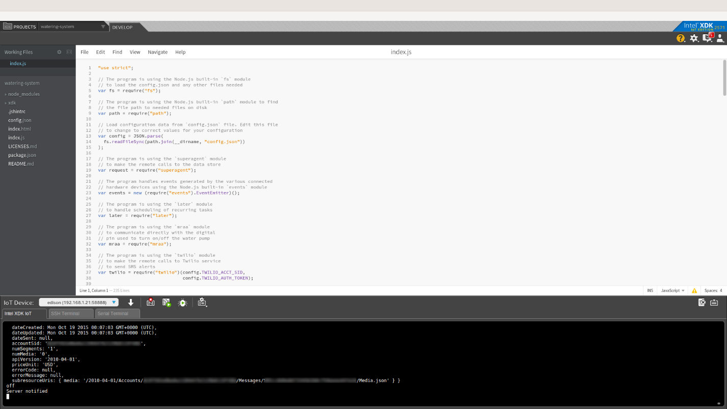Open the IoT device manage tools icon
Screen dimensions: 727x409
pyautogui.click(x=202, y=303)
